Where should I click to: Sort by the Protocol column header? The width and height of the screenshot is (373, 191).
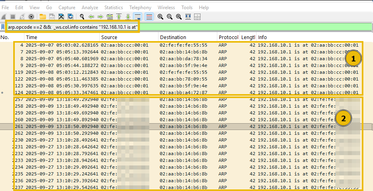tap(229, 37)
